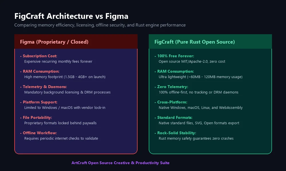Screen dimensions: 286x171
Task: Click 'Mandatory background licensing & DRM processes'
Action: [x=67, y=92]
